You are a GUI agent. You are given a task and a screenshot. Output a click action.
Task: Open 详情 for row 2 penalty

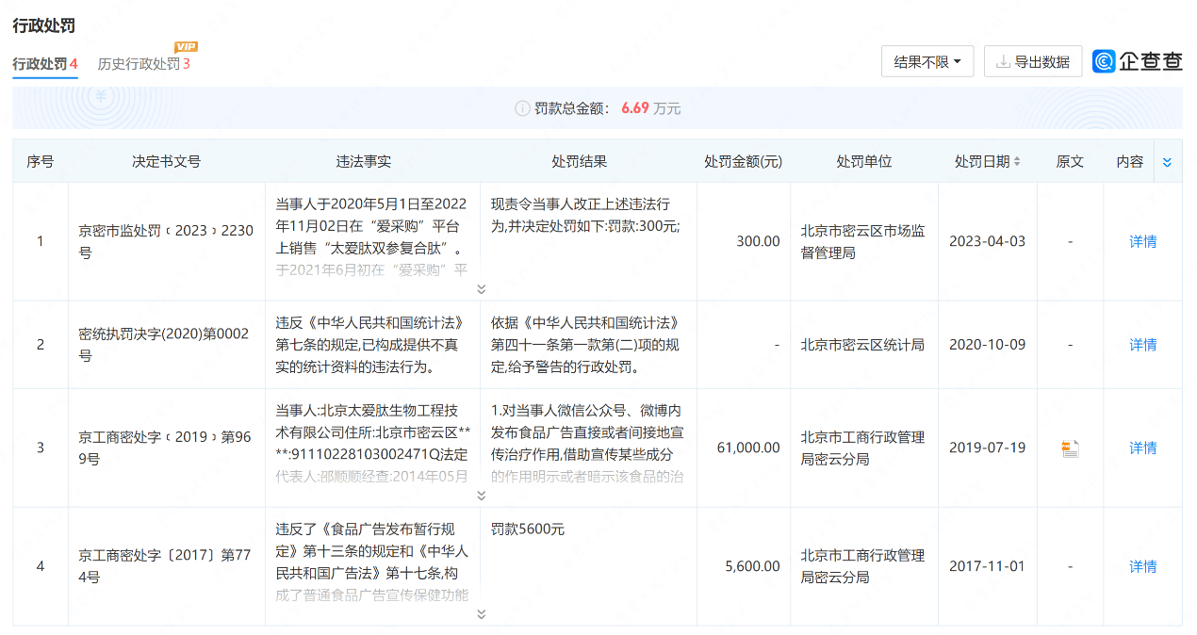pyautogui.click(x=1142, y=345)
